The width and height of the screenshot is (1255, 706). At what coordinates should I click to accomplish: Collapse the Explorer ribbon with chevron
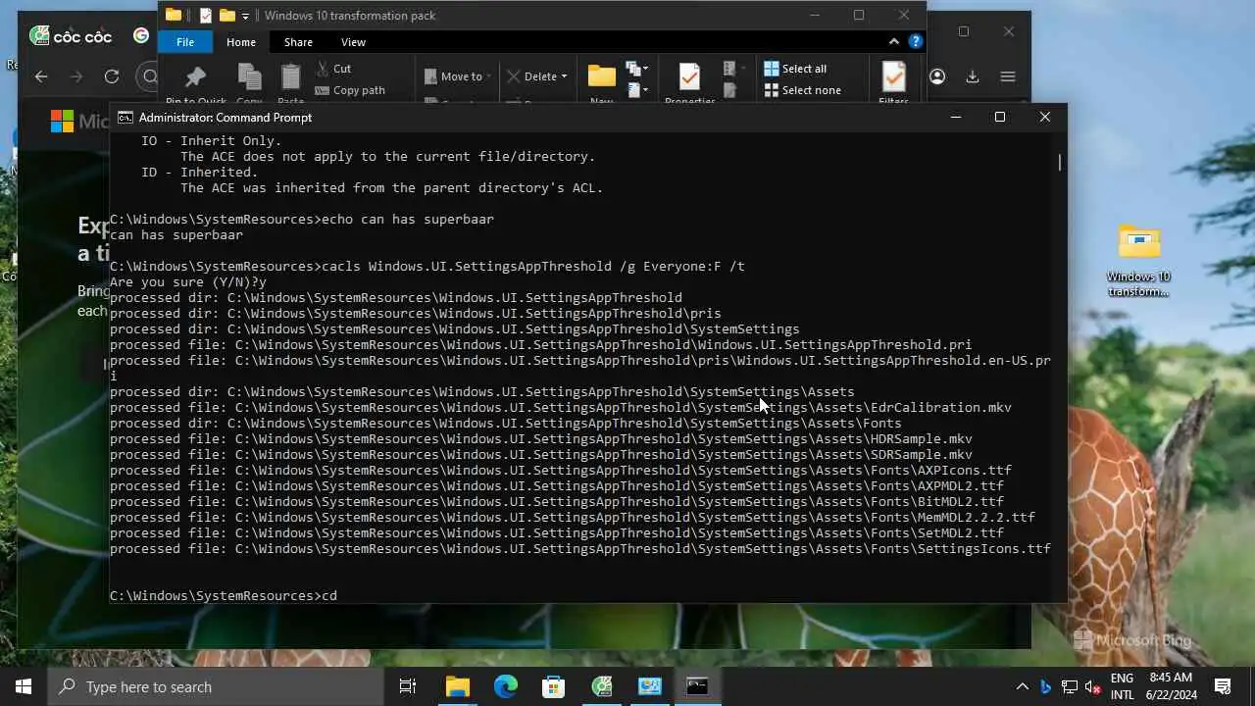(893, 42)
